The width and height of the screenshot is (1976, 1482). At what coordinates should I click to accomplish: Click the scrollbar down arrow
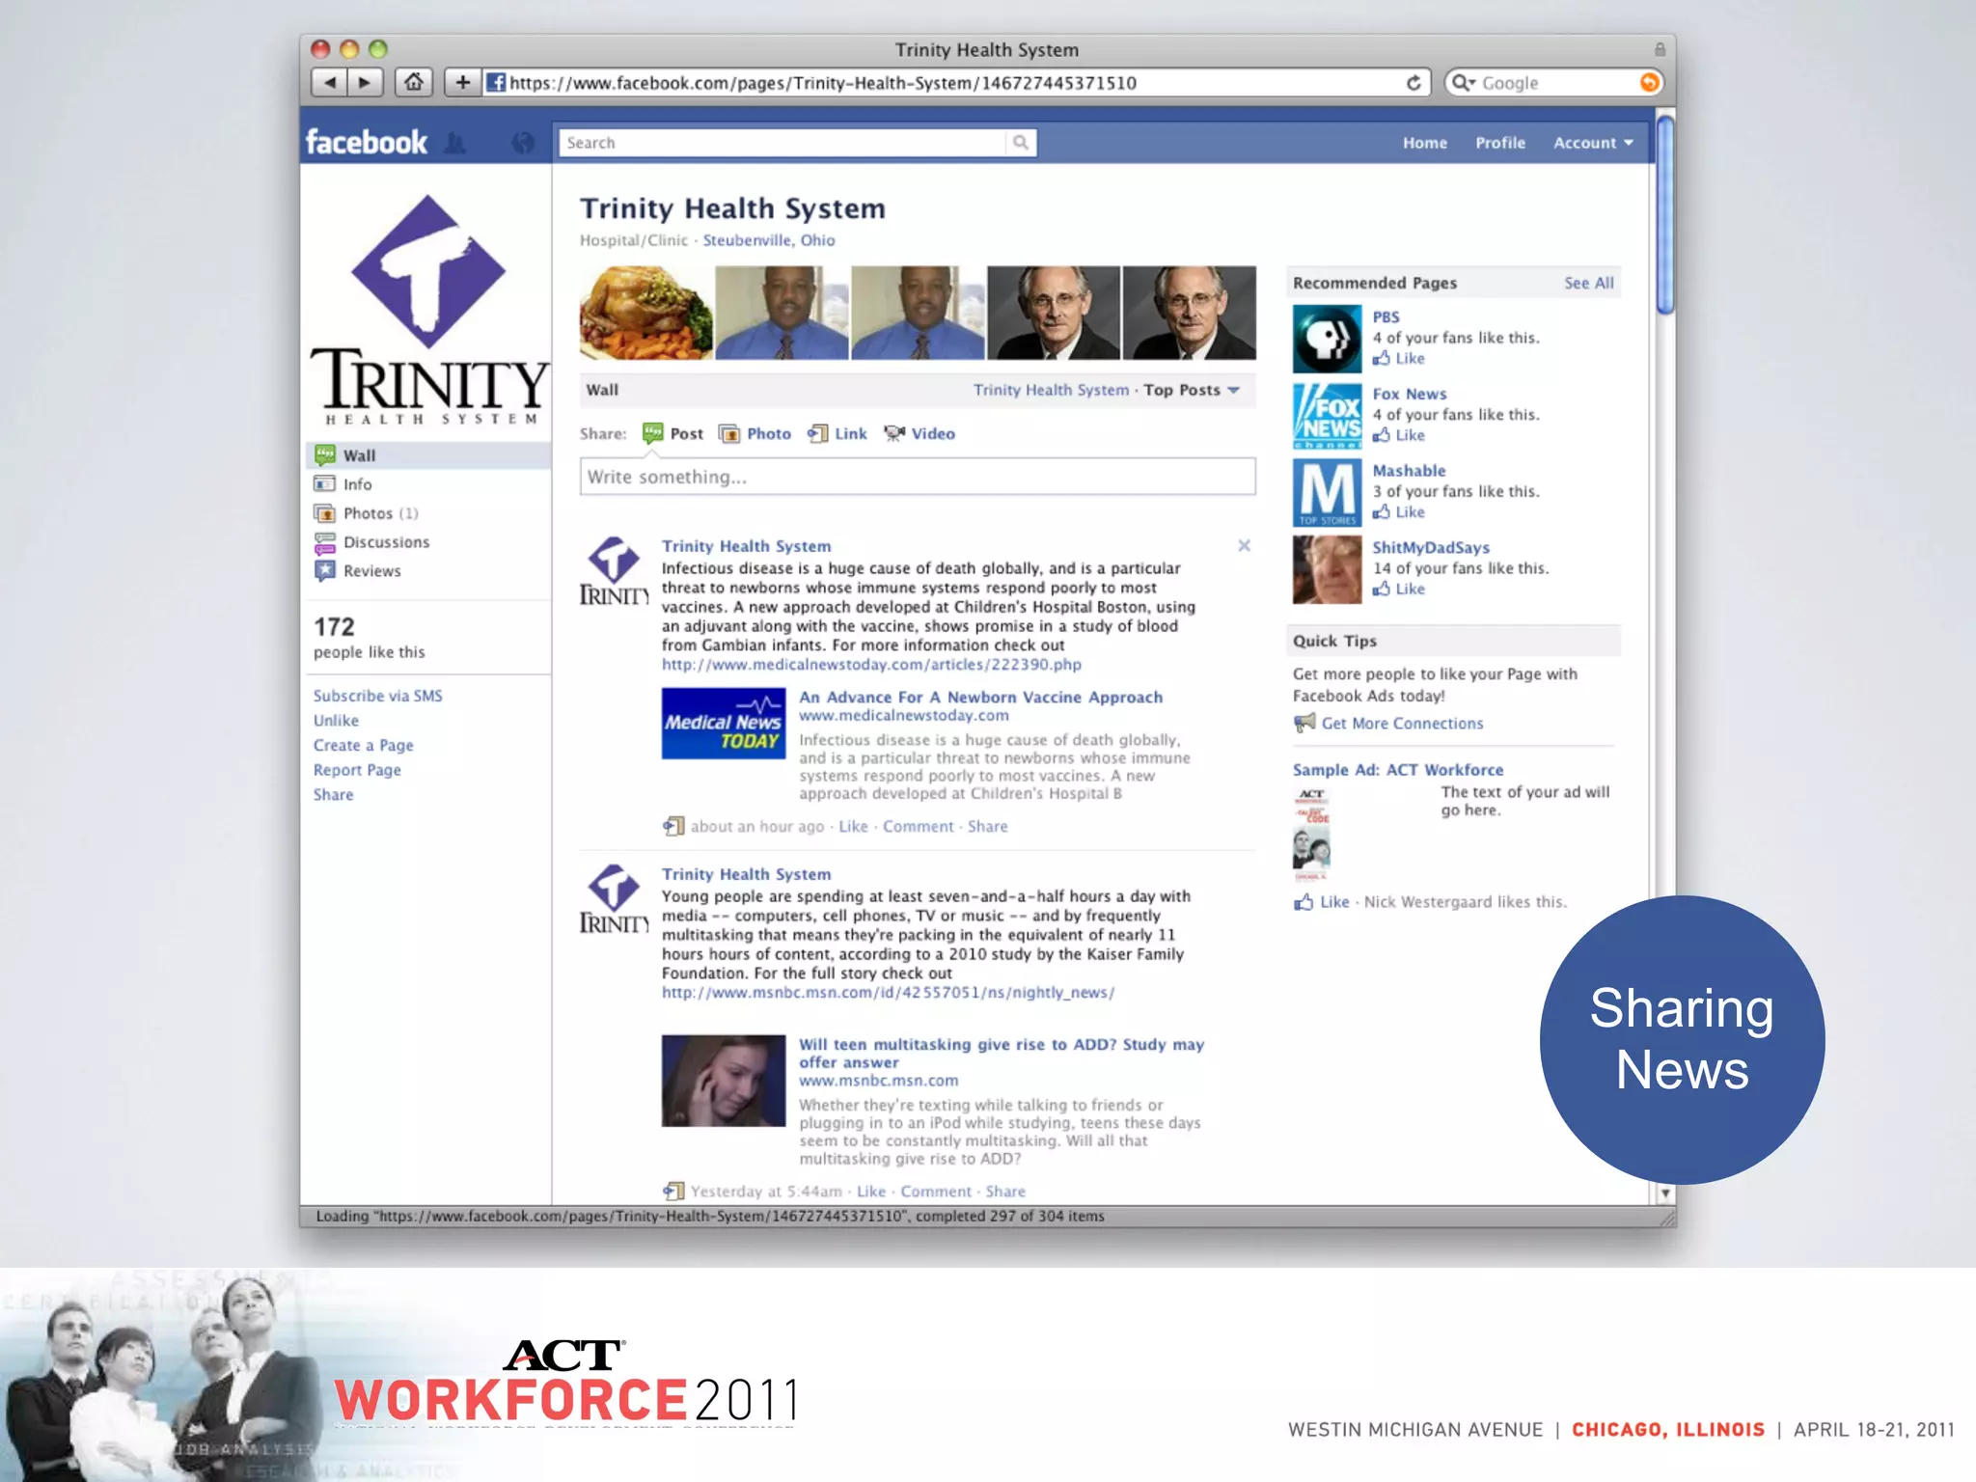coord(1664,1194)
